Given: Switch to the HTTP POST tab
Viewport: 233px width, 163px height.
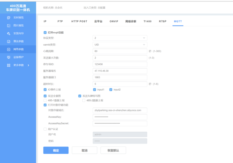Looking at the screenshot, I should click(79, 21).
